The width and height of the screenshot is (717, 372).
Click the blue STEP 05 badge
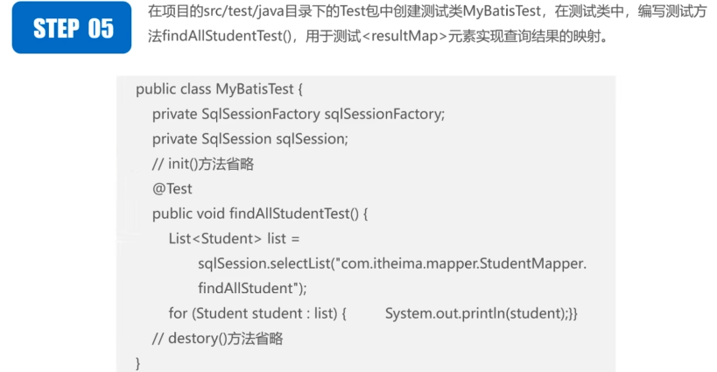pyautogui.click(x=74, y=28)
